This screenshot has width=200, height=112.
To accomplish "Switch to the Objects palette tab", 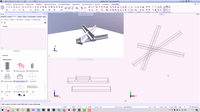I will (20, 16).
